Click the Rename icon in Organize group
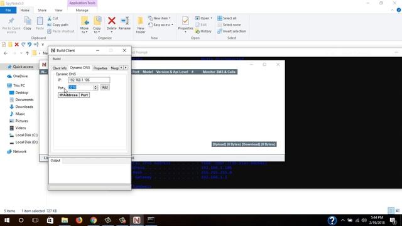Image resolution: width=402 pixels, height=226 pixels. 124,21
